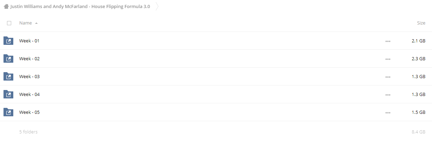Screen dimensions: 432x145
Task: Click the Week - 03 shared folder icon
Action: [8, 77]
